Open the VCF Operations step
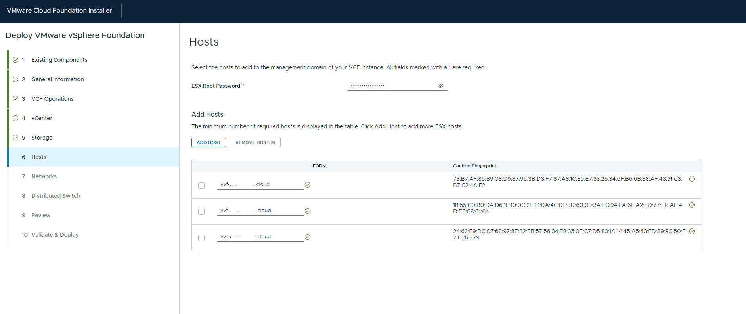Image resolution: width=746 pixels, height=314 pixels. coord(52,99)
